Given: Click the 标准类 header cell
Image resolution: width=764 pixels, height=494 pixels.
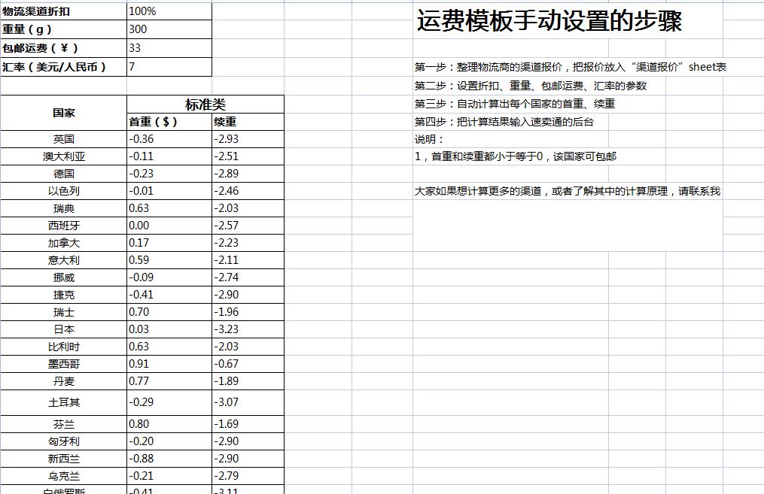Looking at the screenshot, I should coord(203,104).
